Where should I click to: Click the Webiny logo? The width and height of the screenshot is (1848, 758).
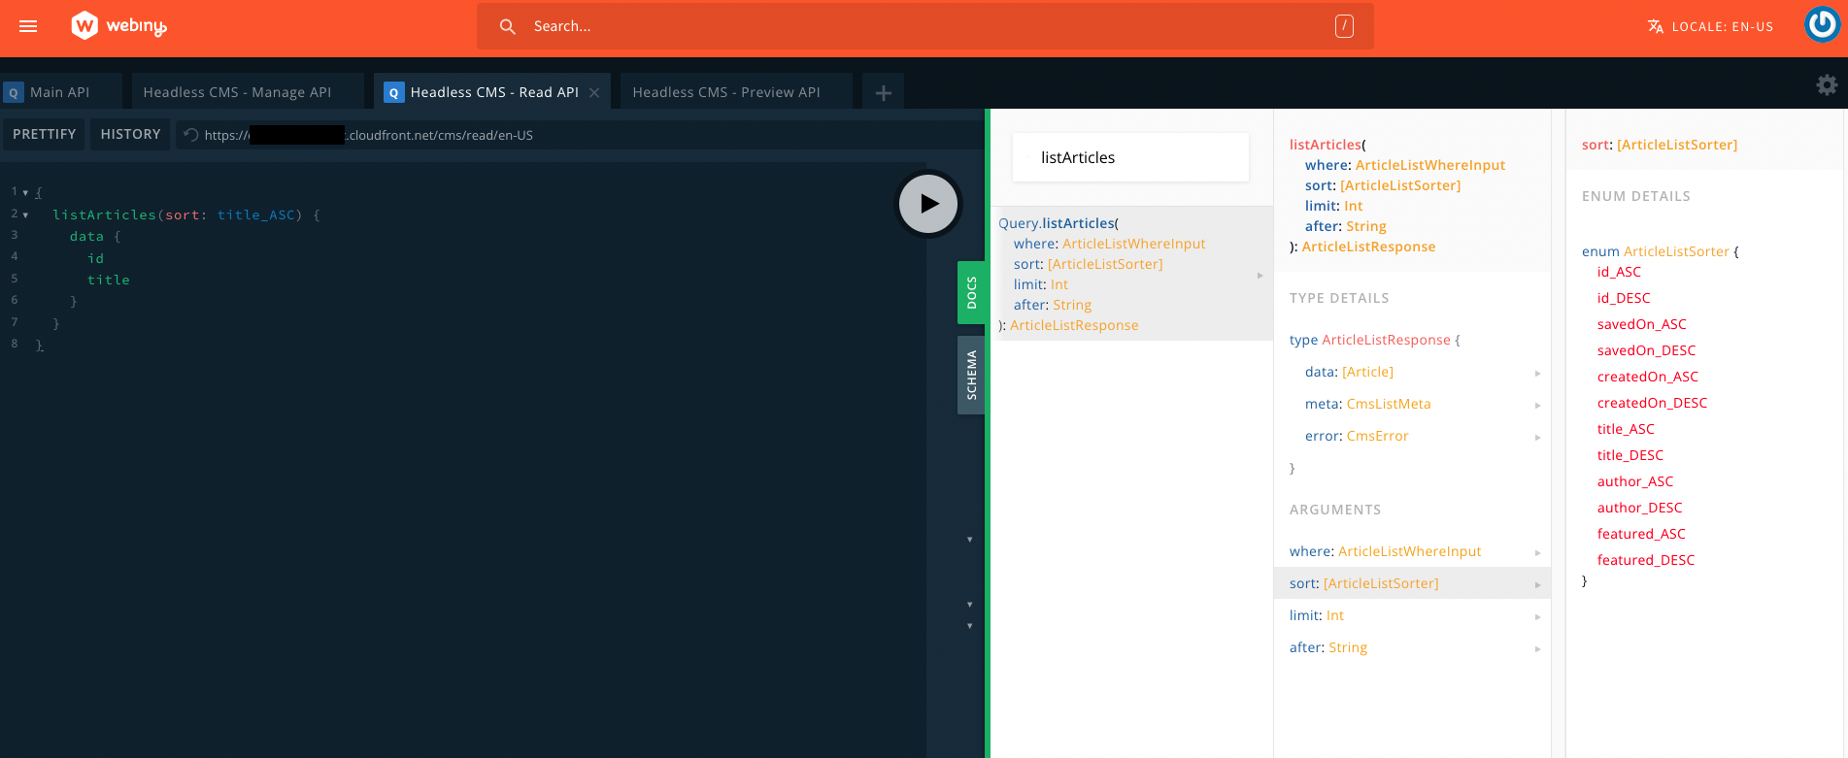[x=118, y=26]
